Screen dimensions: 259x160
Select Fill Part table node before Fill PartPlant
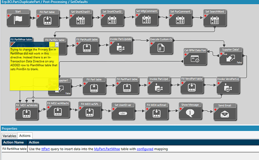(94, 86)
